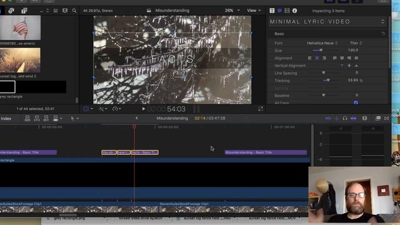Reset the Basic section parameters
400x225 pixels.
pyautogui.click(x=383, y=33)
